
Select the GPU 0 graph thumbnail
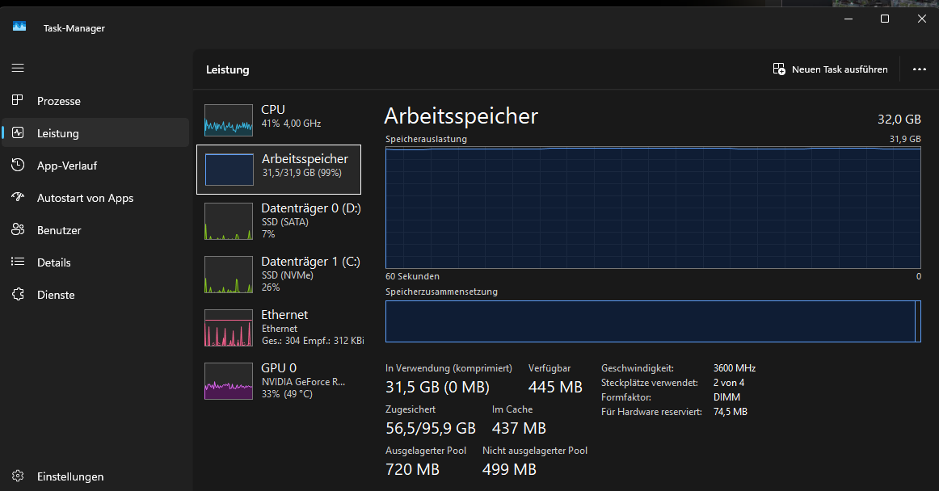pyautogui.click(x=229, y=381)
